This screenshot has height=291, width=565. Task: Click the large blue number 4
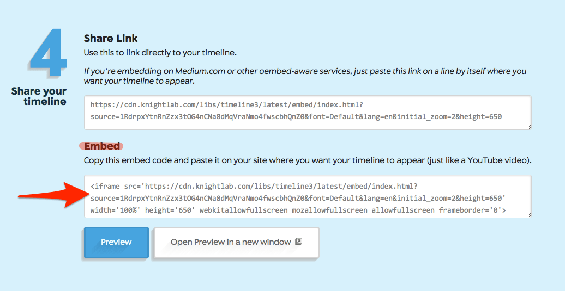(x=48, y=52)
